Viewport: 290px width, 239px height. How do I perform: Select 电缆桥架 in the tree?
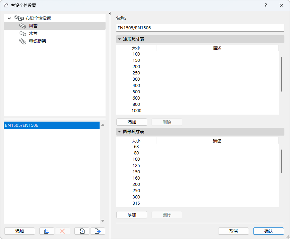pos(38,41)
